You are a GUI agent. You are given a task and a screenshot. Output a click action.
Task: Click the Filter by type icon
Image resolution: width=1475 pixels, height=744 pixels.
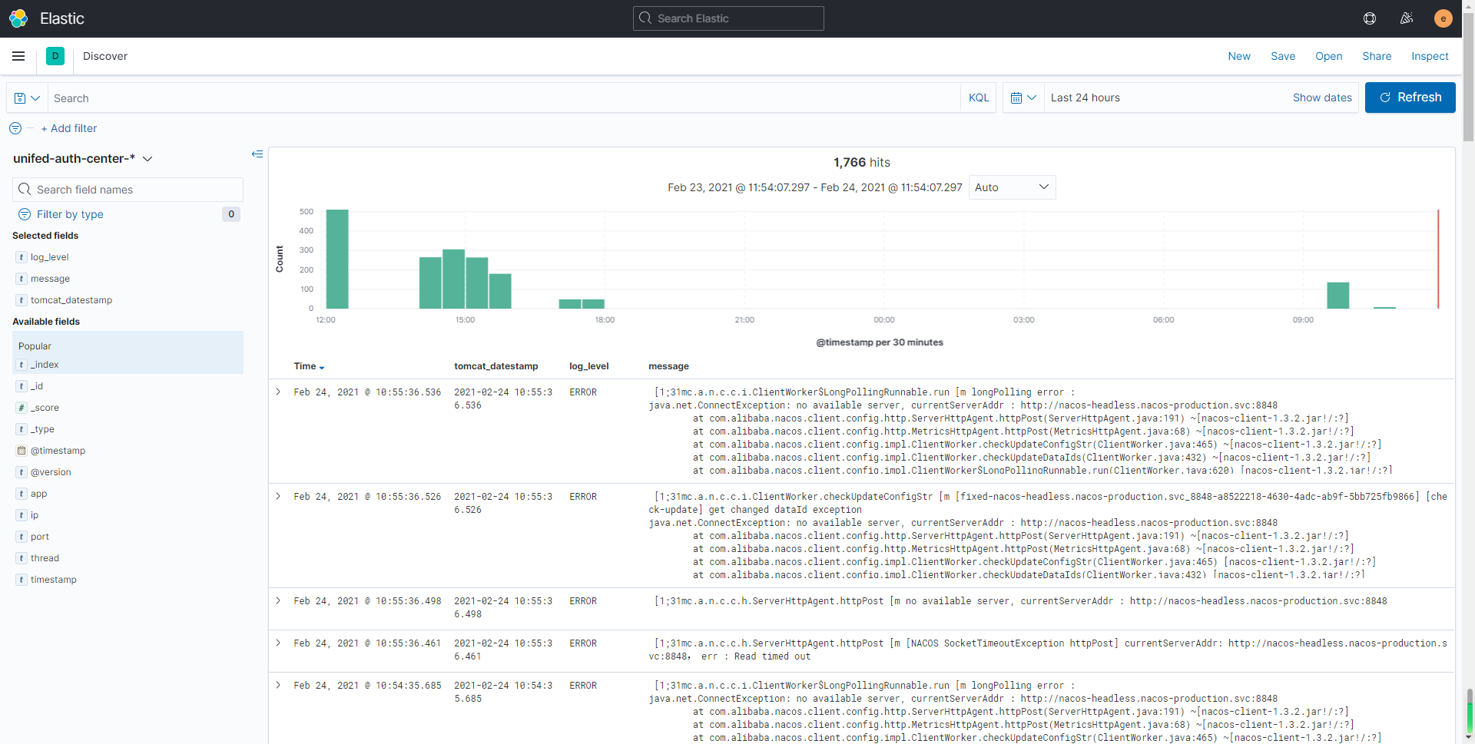25,214
